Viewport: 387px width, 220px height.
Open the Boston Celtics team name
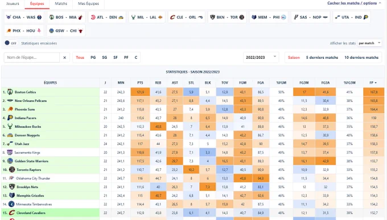click(25, 92)
